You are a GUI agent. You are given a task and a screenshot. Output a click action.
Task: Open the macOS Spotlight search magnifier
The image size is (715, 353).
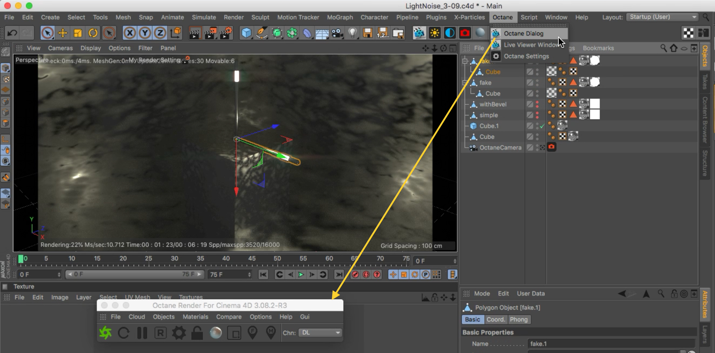pyautogui.click(x=705, y=17)
